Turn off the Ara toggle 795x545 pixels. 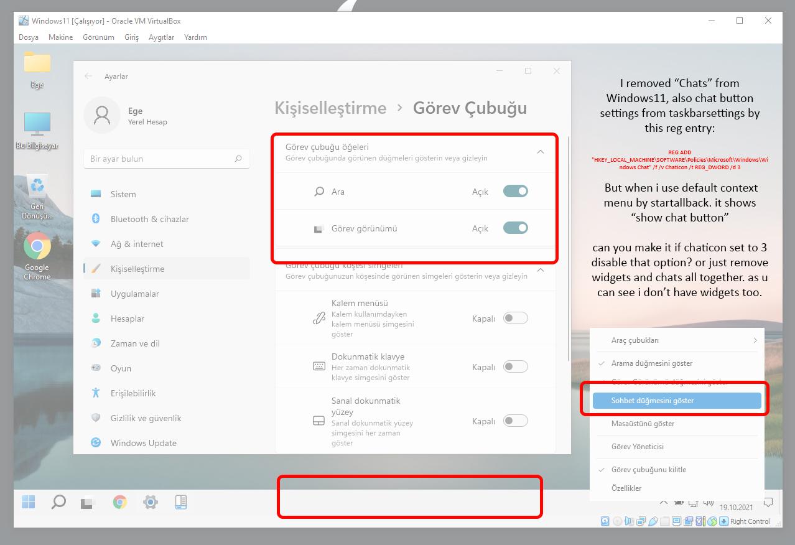click(516, 191)
